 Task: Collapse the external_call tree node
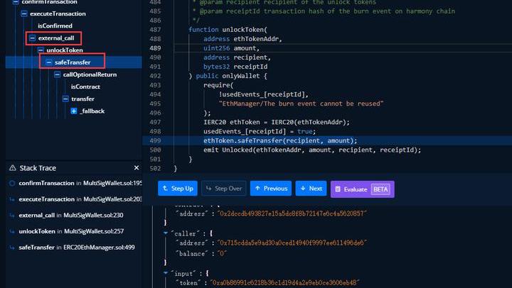tap(31, 38)
